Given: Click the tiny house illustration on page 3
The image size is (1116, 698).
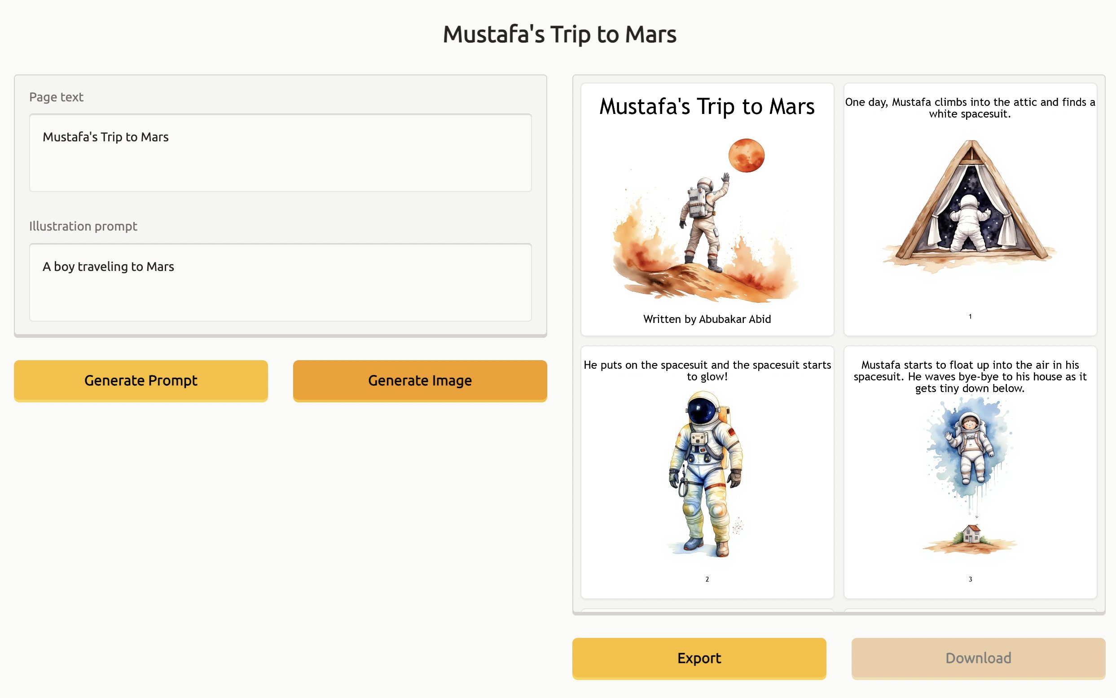Looking at the screenshot, I should 971,536.
